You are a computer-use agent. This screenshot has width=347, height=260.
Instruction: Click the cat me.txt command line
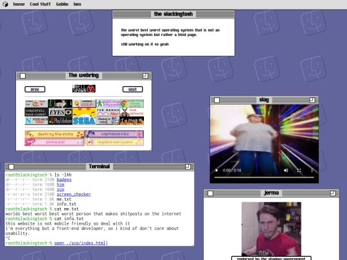(66, 209)
